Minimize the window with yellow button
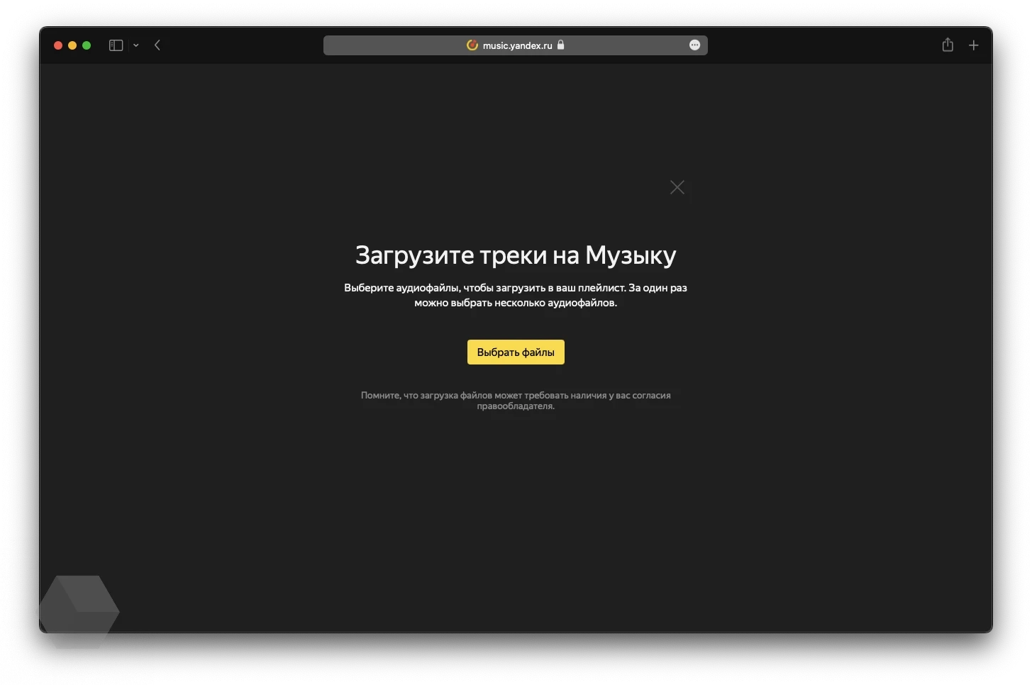Screen dimensions: 1032x685 point(72,45)
